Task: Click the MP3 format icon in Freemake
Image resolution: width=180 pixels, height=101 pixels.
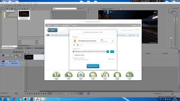Action: (56, 75)
